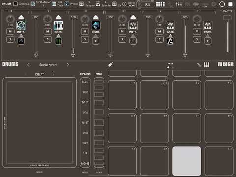Viewport: 236px width, 177px height.
Task: Open the MIXER tab
Action: coord(226,64)
